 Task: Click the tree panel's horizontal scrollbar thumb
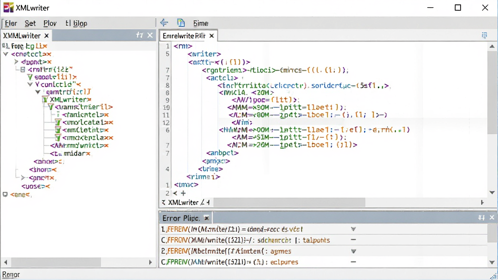(x=56, y=262)
